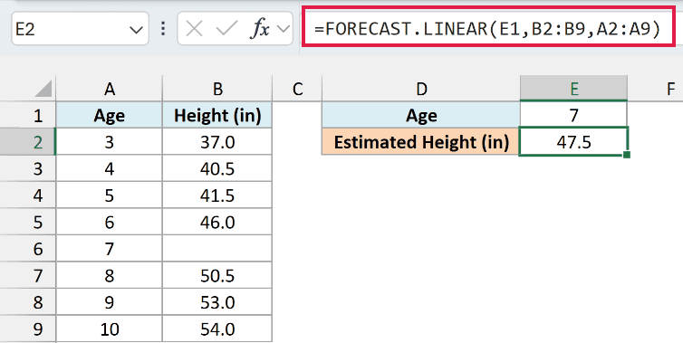Image resolution: width=683 pixels, height=343 pixels.
Task: Click cell E2 showing 47.5
Action: [573, 142]
